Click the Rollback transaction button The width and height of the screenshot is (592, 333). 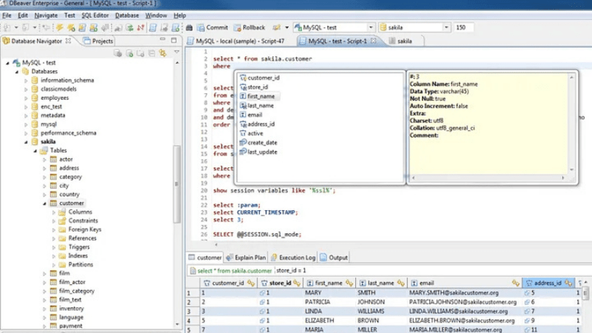pyautogui.click(x=248, y=27)
